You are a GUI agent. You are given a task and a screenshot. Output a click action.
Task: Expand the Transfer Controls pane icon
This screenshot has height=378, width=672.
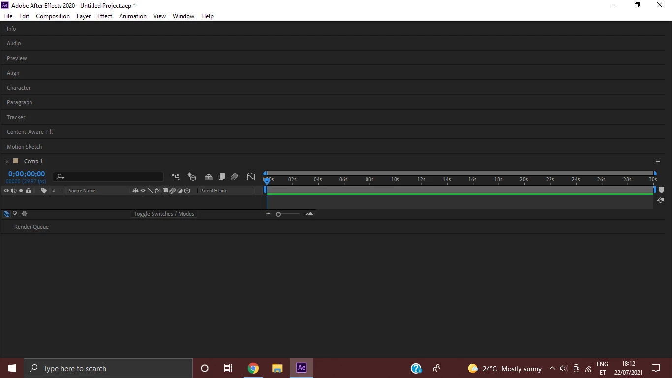(x=16, y=214)
